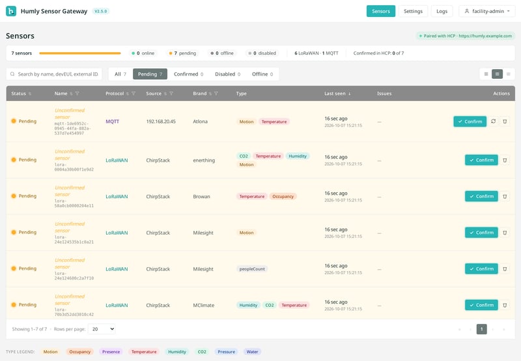Click the '0 online' status counter
This screenshot has height=361, width=521.
(x=143, y=53)
